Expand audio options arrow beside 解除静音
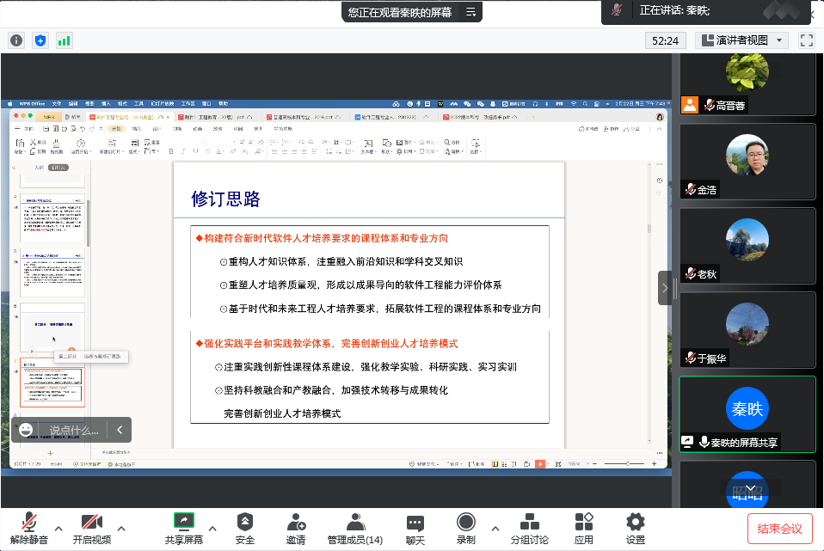 (x=58, y=528)
